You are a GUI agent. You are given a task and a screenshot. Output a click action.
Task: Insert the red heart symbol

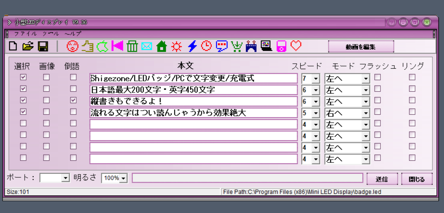tap(296, 46)
